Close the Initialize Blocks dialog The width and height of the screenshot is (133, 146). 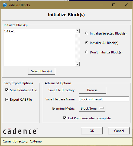[126, 5]
